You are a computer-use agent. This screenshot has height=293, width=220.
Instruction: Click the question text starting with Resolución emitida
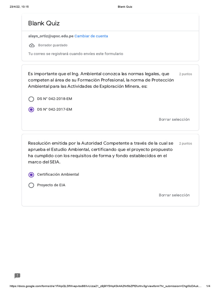pyautogui.click(x=101, y=153)
